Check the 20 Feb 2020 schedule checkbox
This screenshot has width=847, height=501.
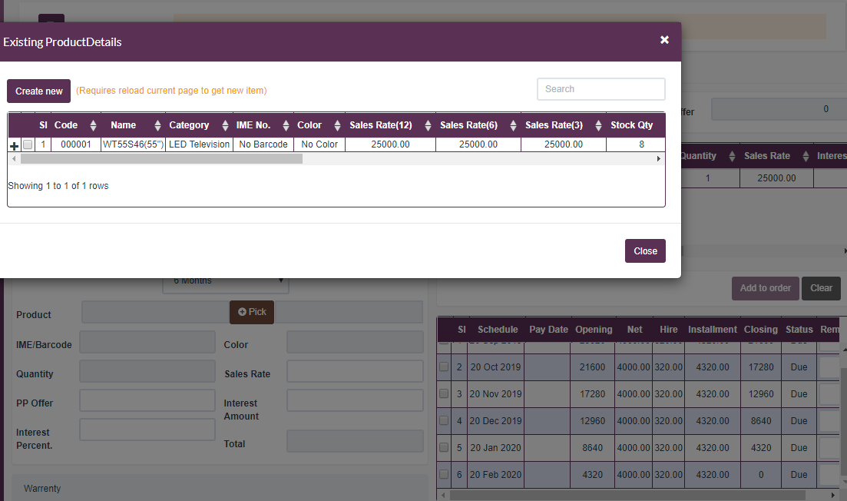[443, 474]
